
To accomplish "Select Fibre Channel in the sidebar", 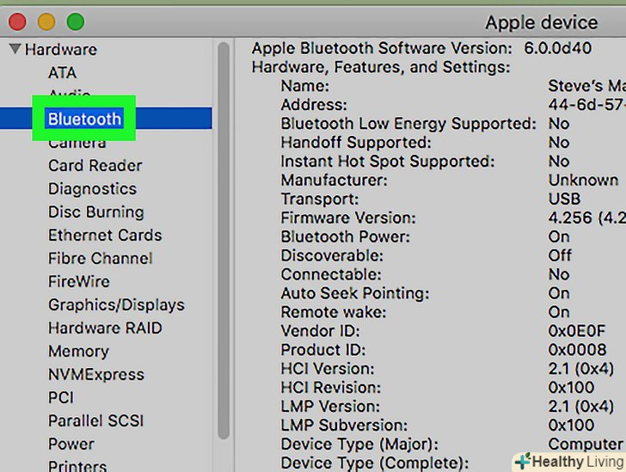I will click(x=101, y=258).
